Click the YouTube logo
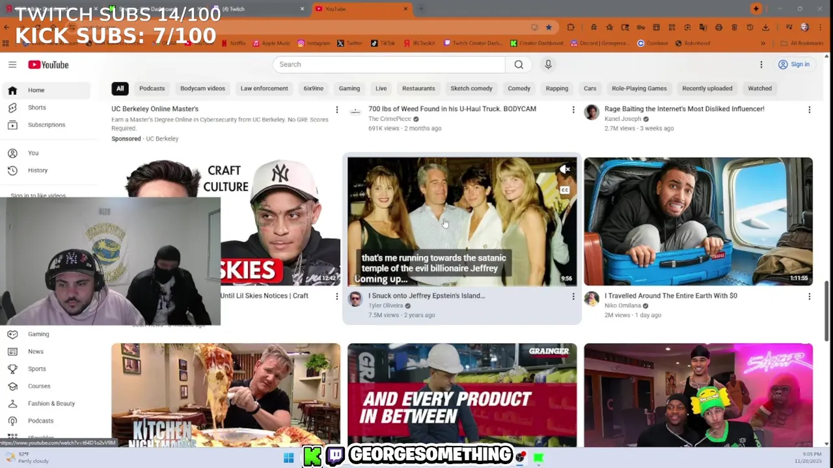Screen dimensions: 833x468 48,64
